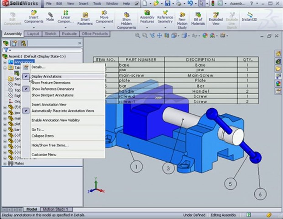Toggle Instant3D tool

[x=250, y=17]
